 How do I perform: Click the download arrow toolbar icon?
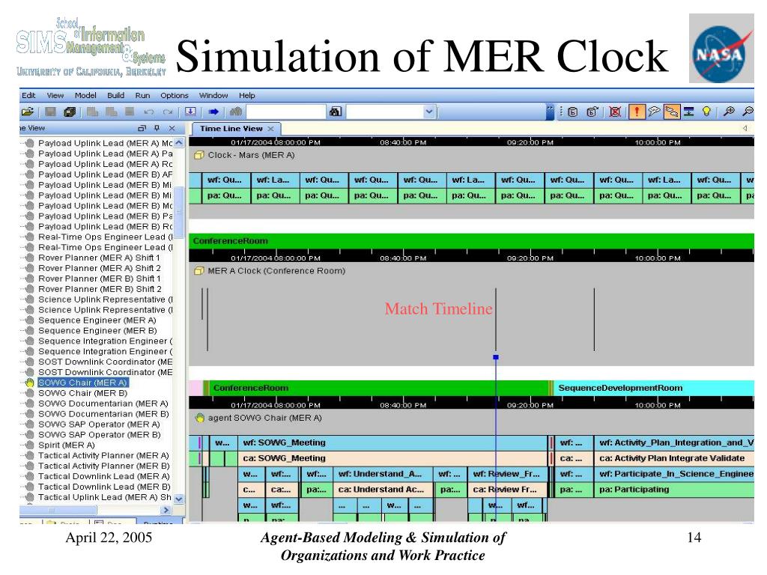click(x=191, y=112)
